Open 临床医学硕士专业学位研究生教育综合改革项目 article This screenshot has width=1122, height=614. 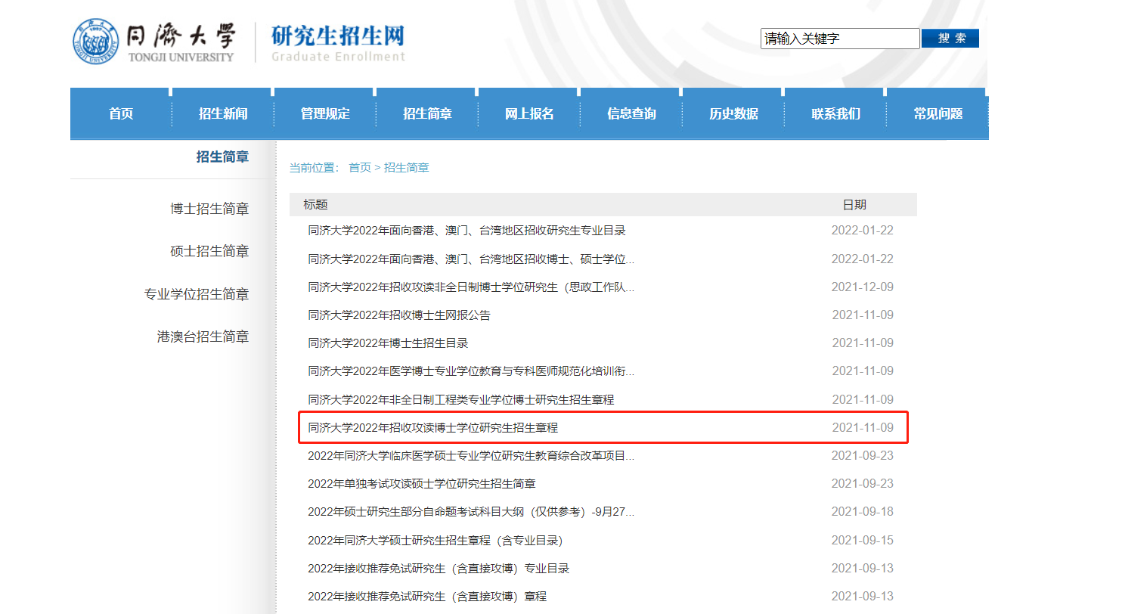tap(471, 456)
